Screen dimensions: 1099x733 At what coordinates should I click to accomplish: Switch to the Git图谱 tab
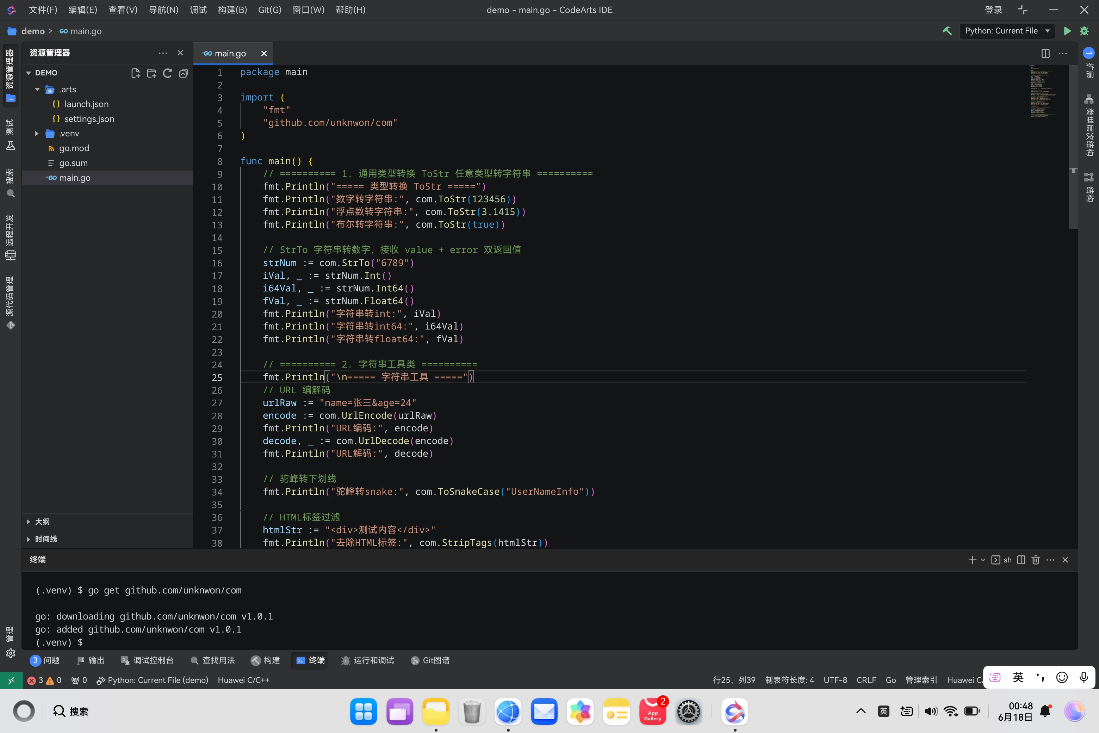[x=430, y=660]
